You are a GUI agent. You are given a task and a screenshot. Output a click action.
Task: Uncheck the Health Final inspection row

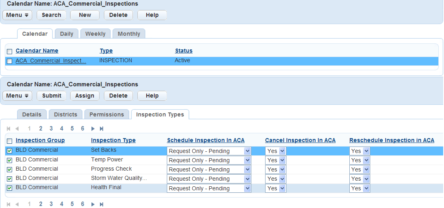click(x=10, y=188)
